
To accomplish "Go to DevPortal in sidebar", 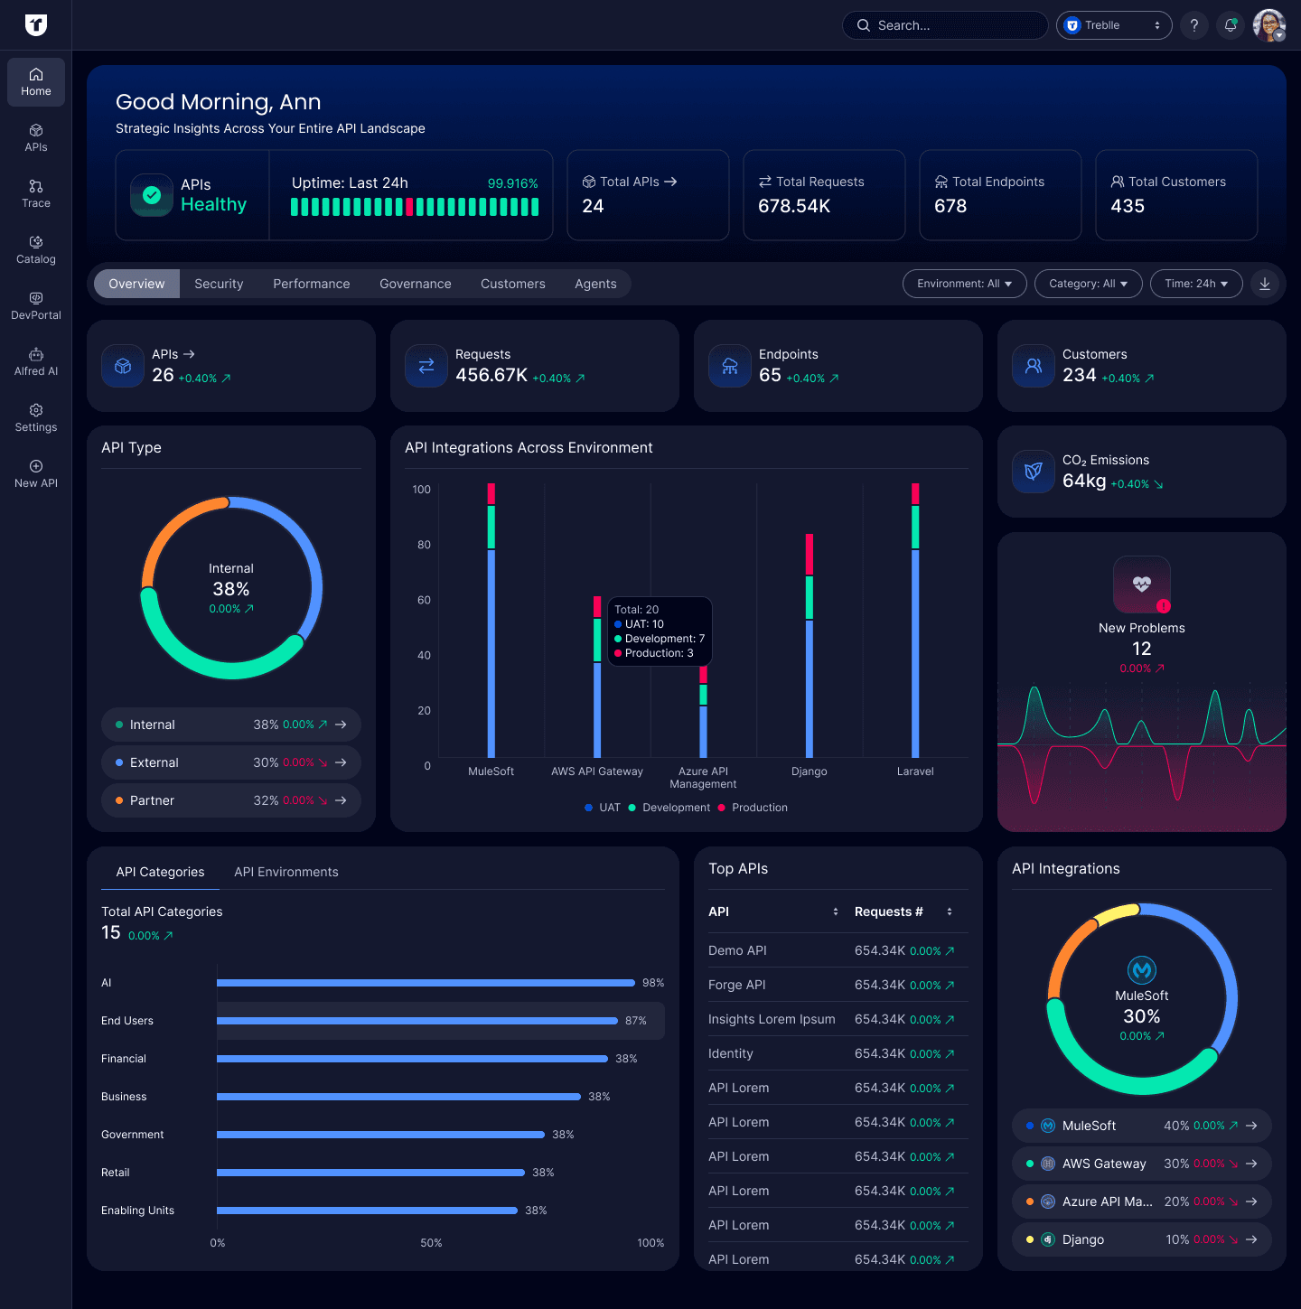I will [36, 305].
